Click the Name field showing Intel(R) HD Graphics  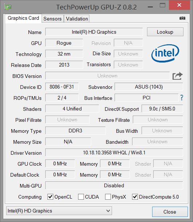click(94, 32)
